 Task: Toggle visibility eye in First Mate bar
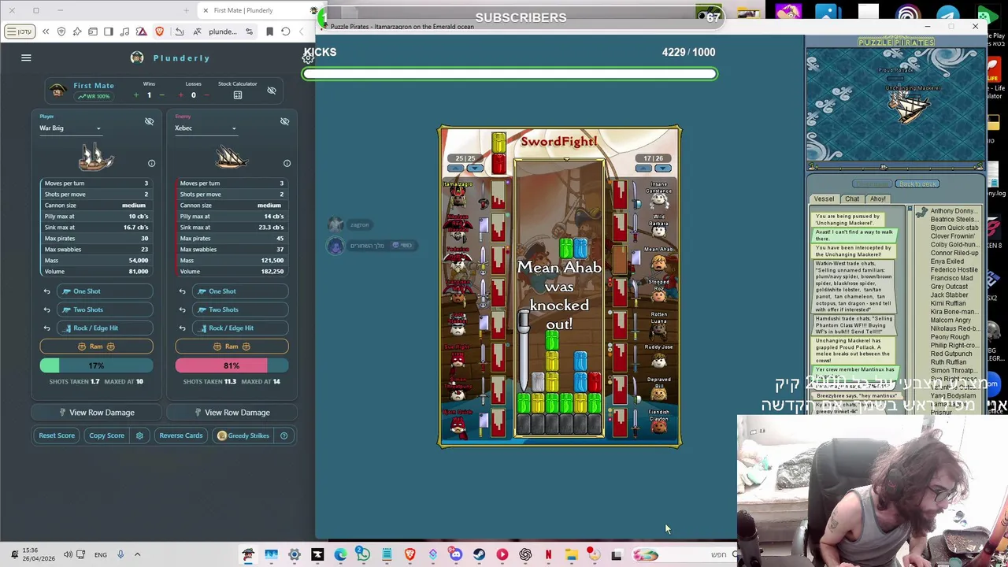click(272, 91)
